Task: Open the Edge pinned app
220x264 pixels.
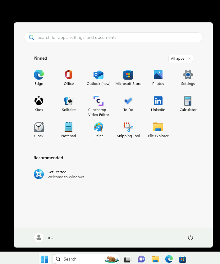Action: tap(39, 77)
